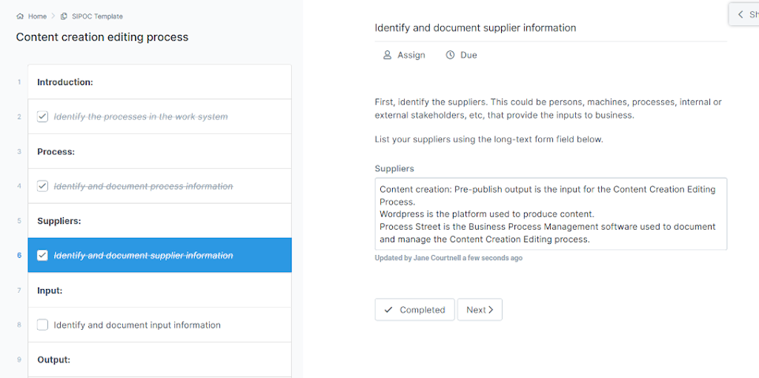759x378 pixels.
Task: Open the Input section heading
Action: pyautogui.click(x=50, y=291)
